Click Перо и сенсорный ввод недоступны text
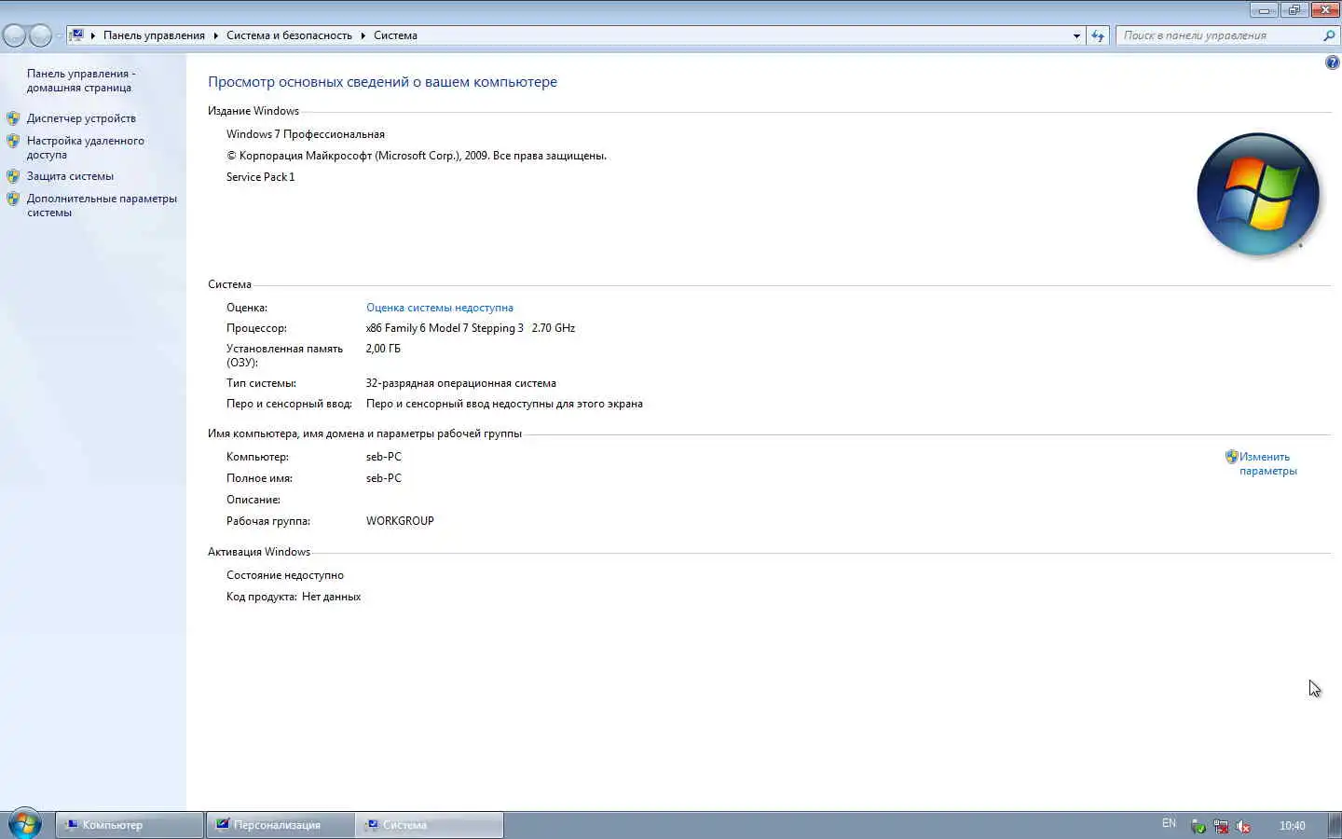1342x839 pixels. [504, 404]
